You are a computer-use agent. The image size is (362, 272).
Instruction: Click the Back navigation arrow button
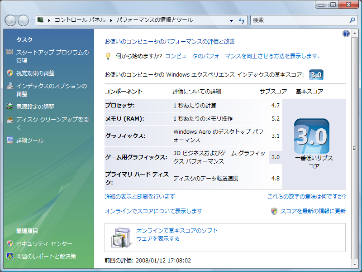pyautogui.click(x=10, y=20)
